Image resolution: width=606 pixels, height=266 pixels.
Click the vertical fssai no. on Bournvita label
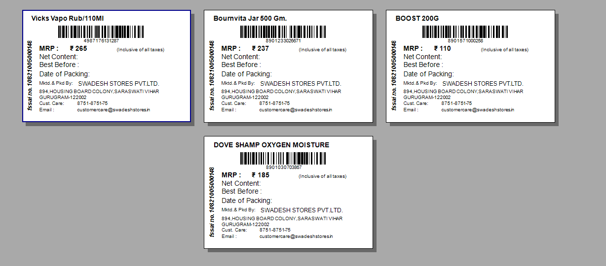pyautogui.click(x=212, y=75)
